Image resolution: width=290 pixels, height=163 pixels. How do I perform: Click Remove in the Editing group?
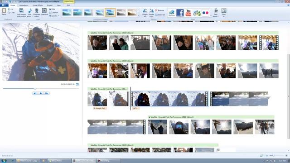coord(159,10)
